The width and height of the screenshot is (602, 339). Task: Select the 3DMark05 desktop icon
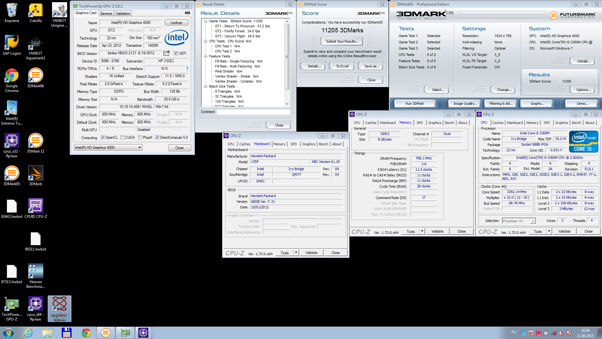click(12, 176)
